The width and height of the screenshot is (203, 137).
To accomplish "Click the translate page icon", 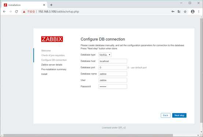I will [x=179, y=12].
